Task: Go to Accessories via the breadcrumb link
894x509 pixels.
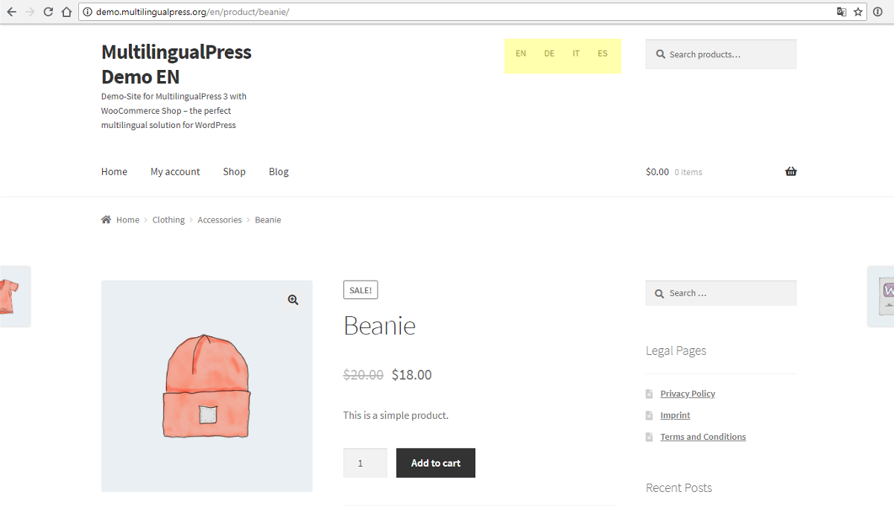Action: pyautogui.click(x=219, y=219)
